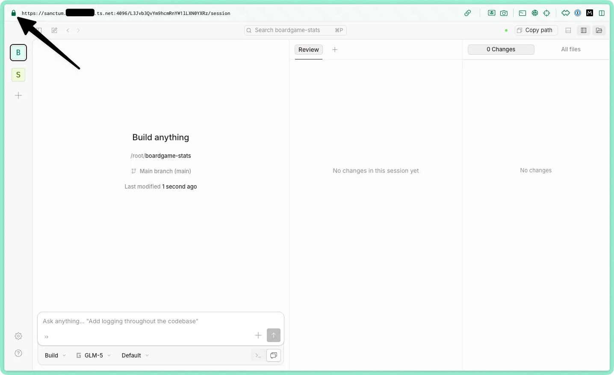Switch prompt input to shell mode

[258, 355]
